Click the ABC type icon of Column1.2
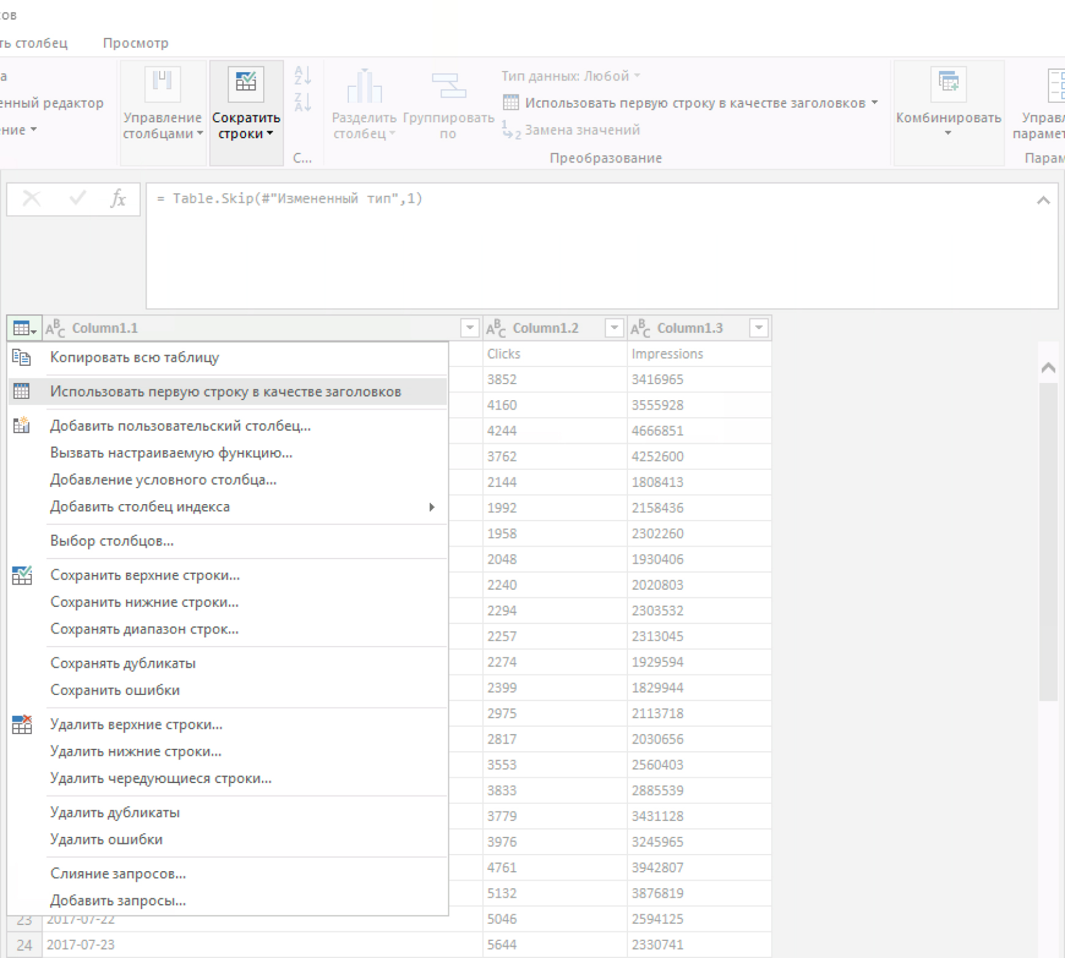The width and height of the screenshot is (1065, 958). (x=496, y=328)
